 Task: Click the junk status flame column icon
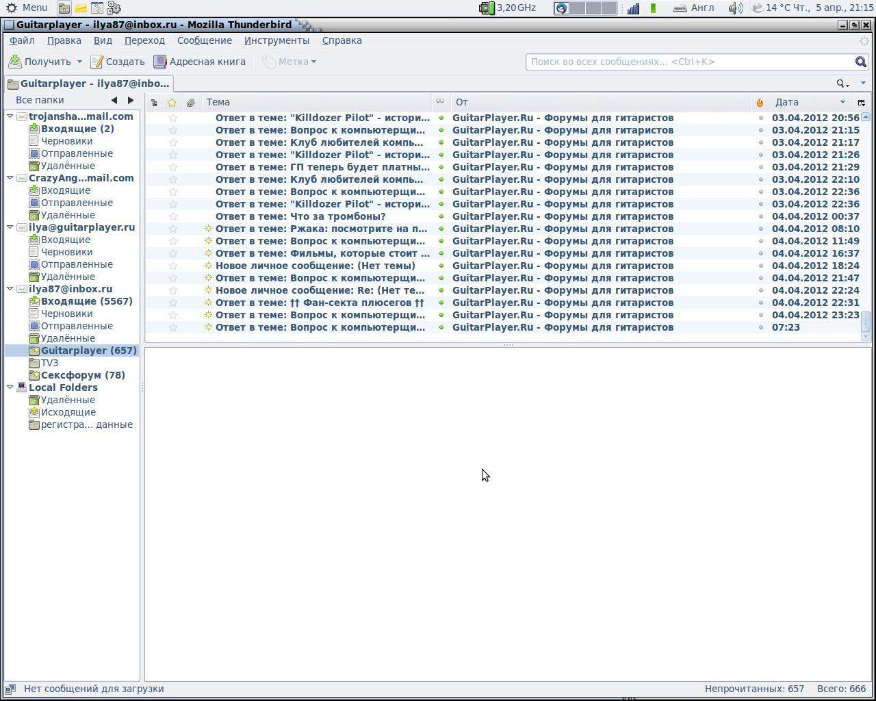point(760,103)
